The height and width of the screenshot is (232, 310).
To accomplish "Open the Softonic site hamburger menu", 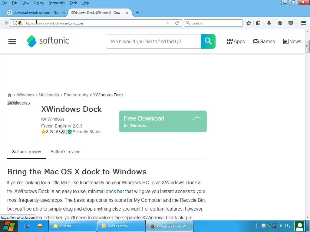I will click(12, 41).
